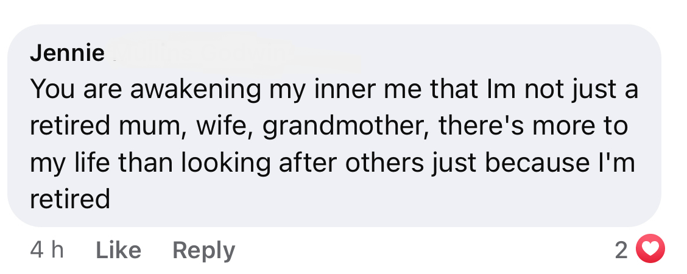Reply to Jennie's comment
This screenshot has height=274, width=687.
pyautogui.click(x=203, y=250)
